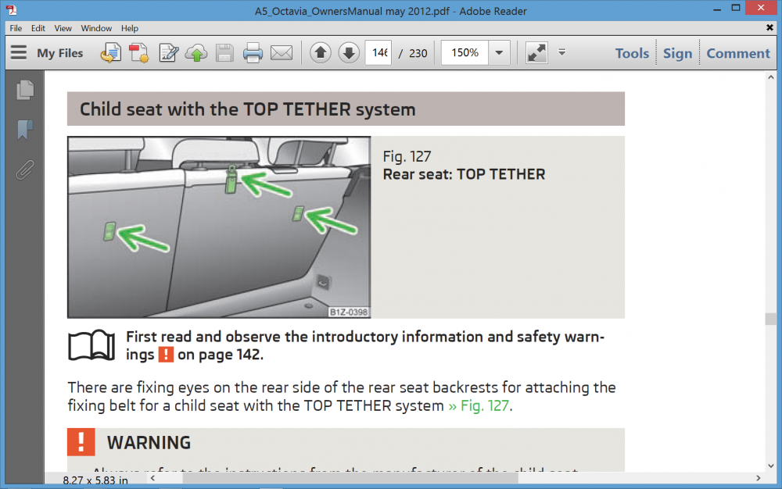Viewport: 782px width, 489px height.
Task: Click the page number input field
Action: [378, 53]
